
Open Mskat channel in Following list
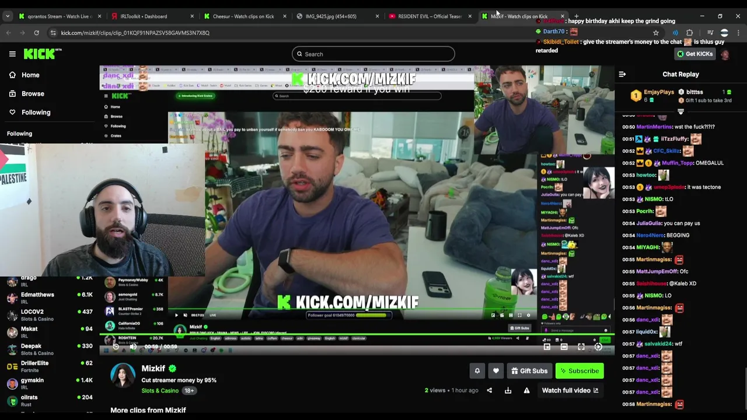point(50,332)
